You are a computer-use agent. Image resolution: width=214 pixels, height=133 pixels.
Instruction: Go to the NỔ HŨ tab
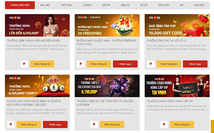click(106, 5)
